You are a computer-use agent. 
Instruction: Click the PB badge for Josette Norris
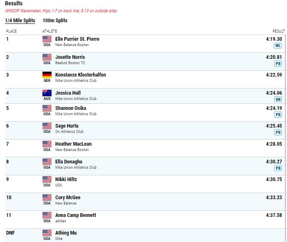click(x=278, y=63)
